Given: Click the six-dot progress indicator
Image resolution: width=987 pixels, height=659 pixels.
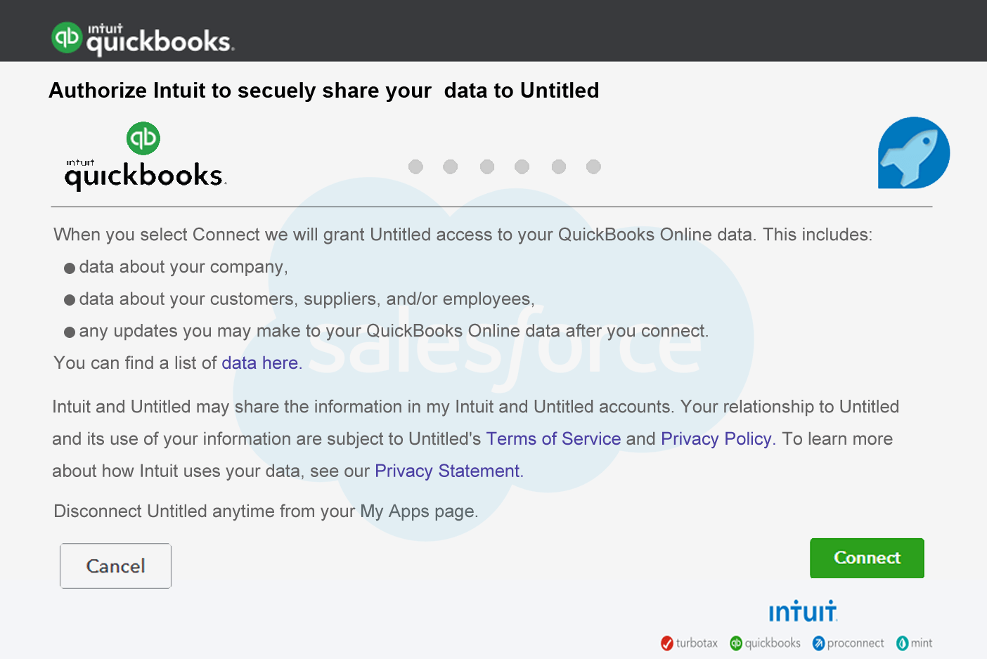Looking at the screenshot, I should pos(504,167).
